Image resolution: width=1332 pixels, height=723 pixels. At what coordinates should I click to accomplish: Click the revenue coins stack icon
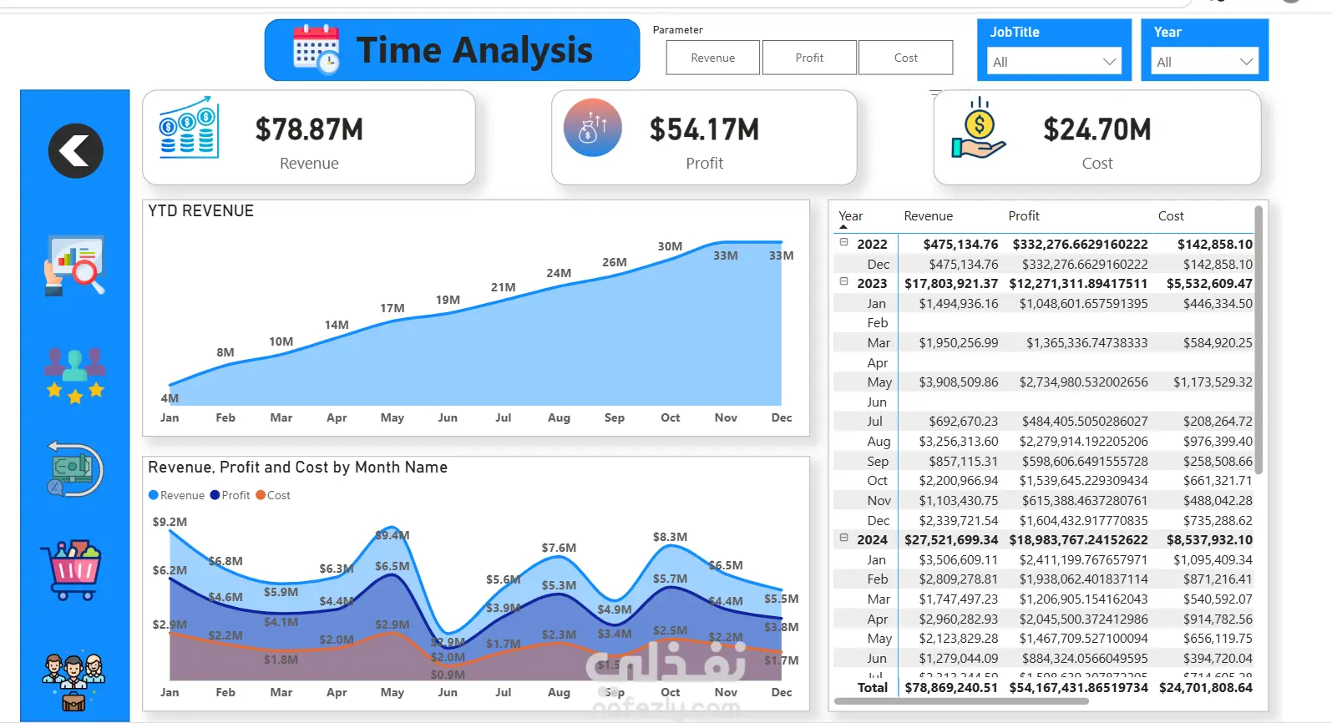coord(189,128)
